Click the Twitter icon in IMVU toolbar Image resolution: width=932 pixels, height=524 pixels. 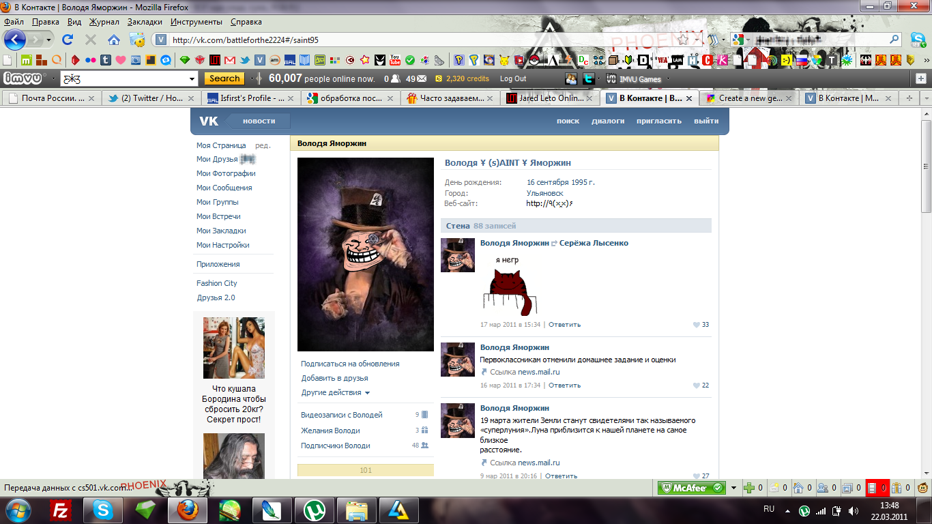pyautogui.click(x=589, y=78)
